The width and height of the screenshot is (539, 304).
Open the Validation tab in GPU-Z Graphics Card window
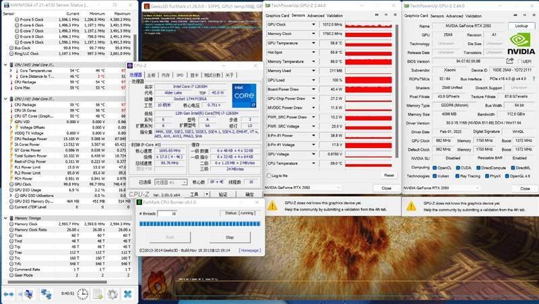click(x=474, y=15)
